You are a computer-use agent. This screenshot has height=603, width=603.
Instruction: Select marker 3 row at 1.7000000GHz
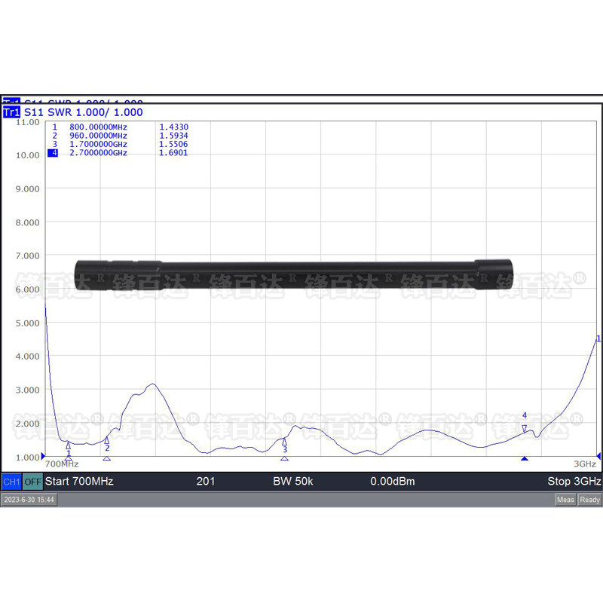120,144
